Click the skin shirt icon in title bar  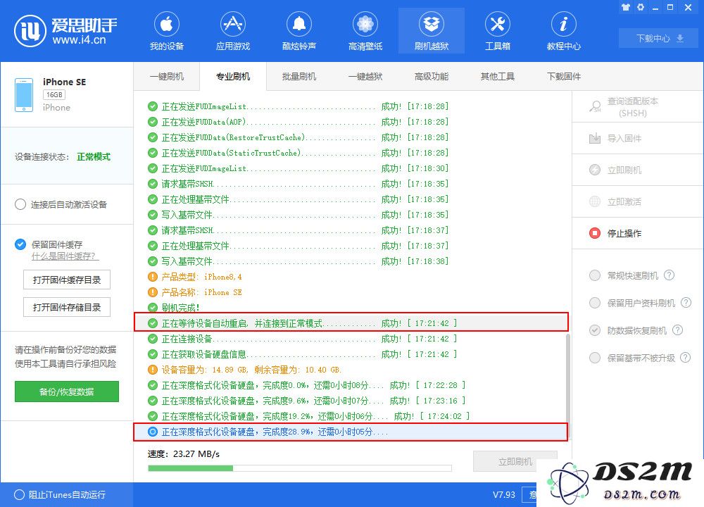[x=625, y=7]
